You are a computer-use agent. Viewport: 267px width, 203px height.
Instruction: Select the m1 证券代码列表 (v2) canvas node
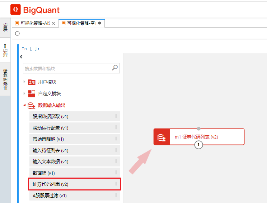pyautogui.click(x=199, y=137)
